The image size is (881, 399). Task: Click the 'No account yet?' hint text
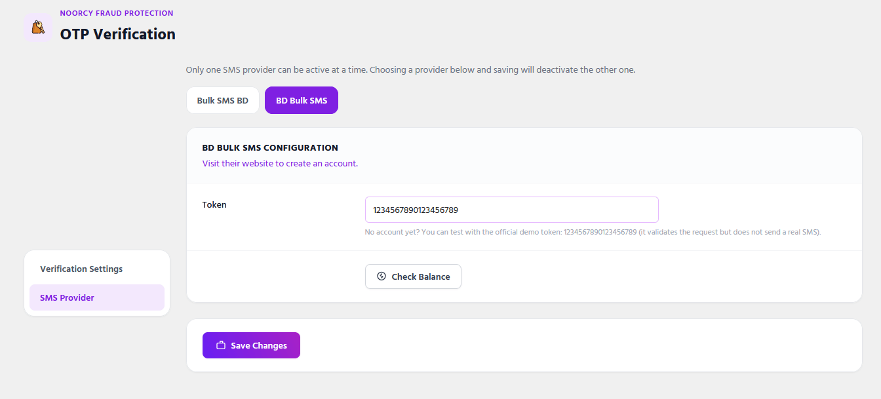coord(391,232)
